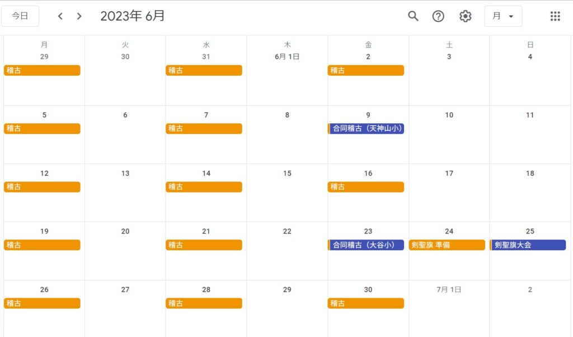Image resolution: width=573 pixels, height=337 pixels.
Task: Open the Google apps grid icon
Action: pyautogui.click(x=555, y=16)
